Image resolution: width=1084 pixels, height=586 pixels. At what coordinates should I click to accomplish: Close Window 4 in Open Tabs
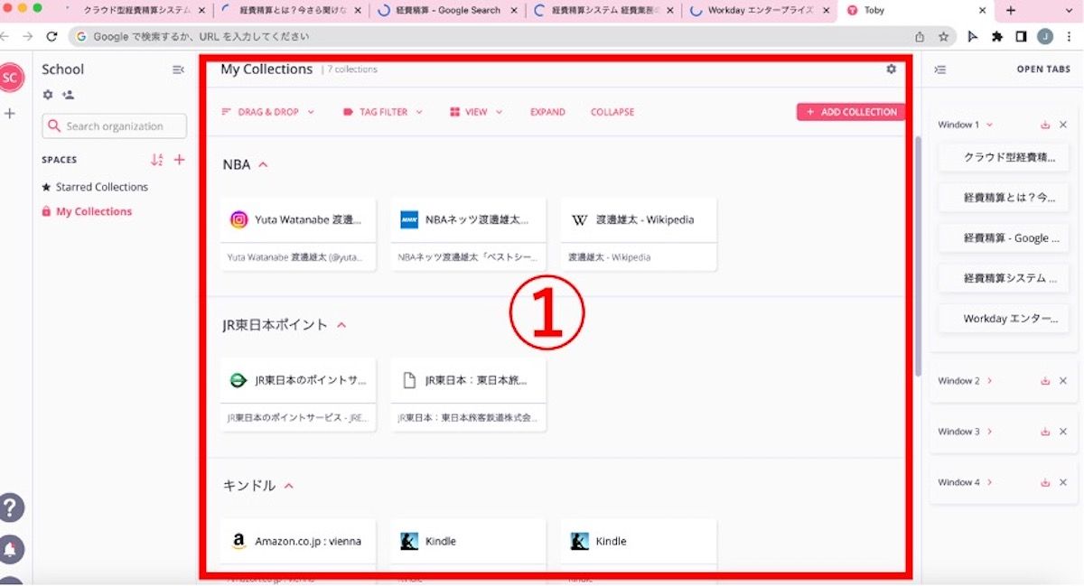click(1063, 482)
